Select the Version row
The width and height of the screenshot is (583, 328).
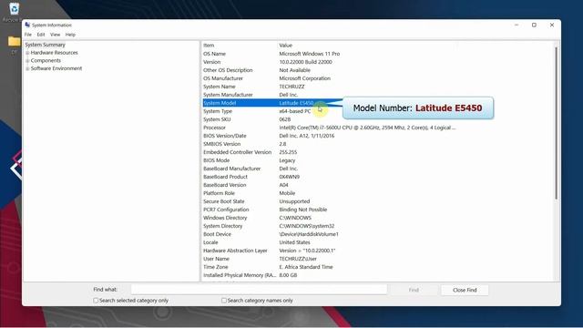(377, 62)
